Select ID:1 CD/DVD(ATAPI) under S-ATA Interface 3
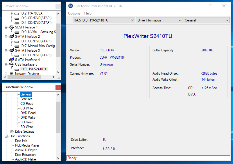This screenshot has width=233, height=164. pyautogui.click(x=36, y=55)
